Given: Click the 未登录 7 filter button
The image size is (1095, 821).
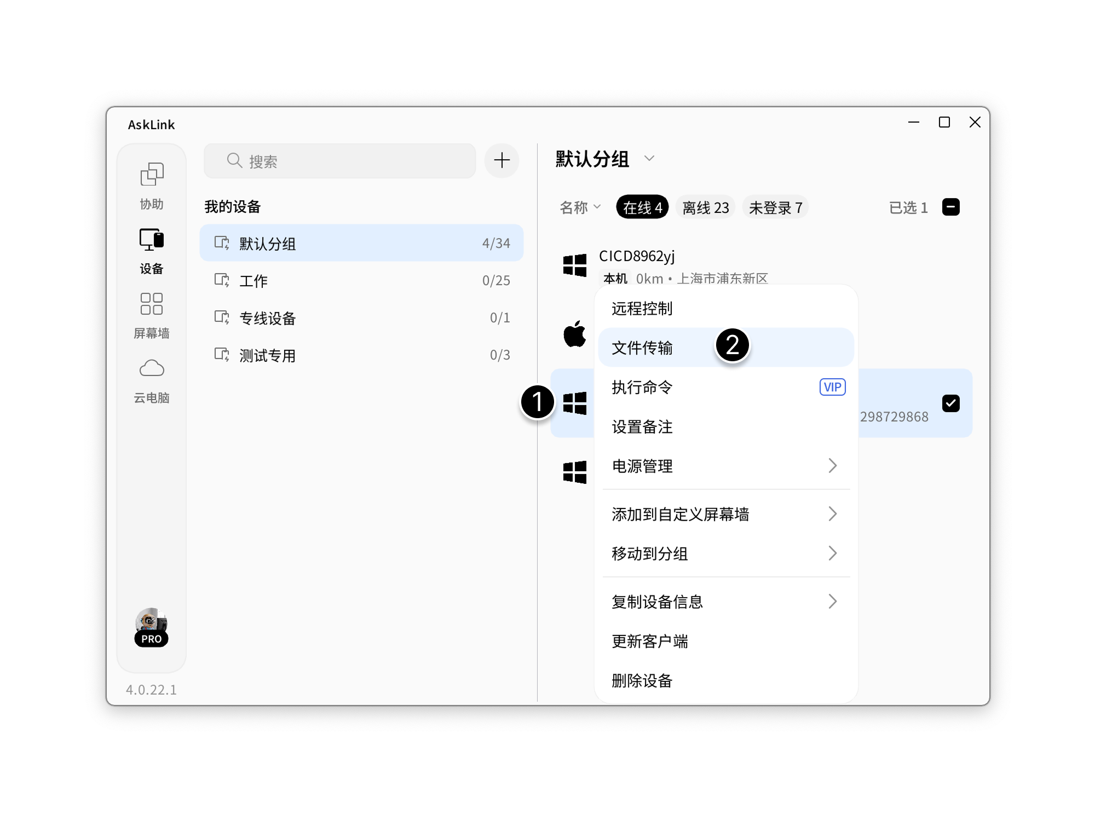Looking at the screenshot, I should click(x=775, y=207).
